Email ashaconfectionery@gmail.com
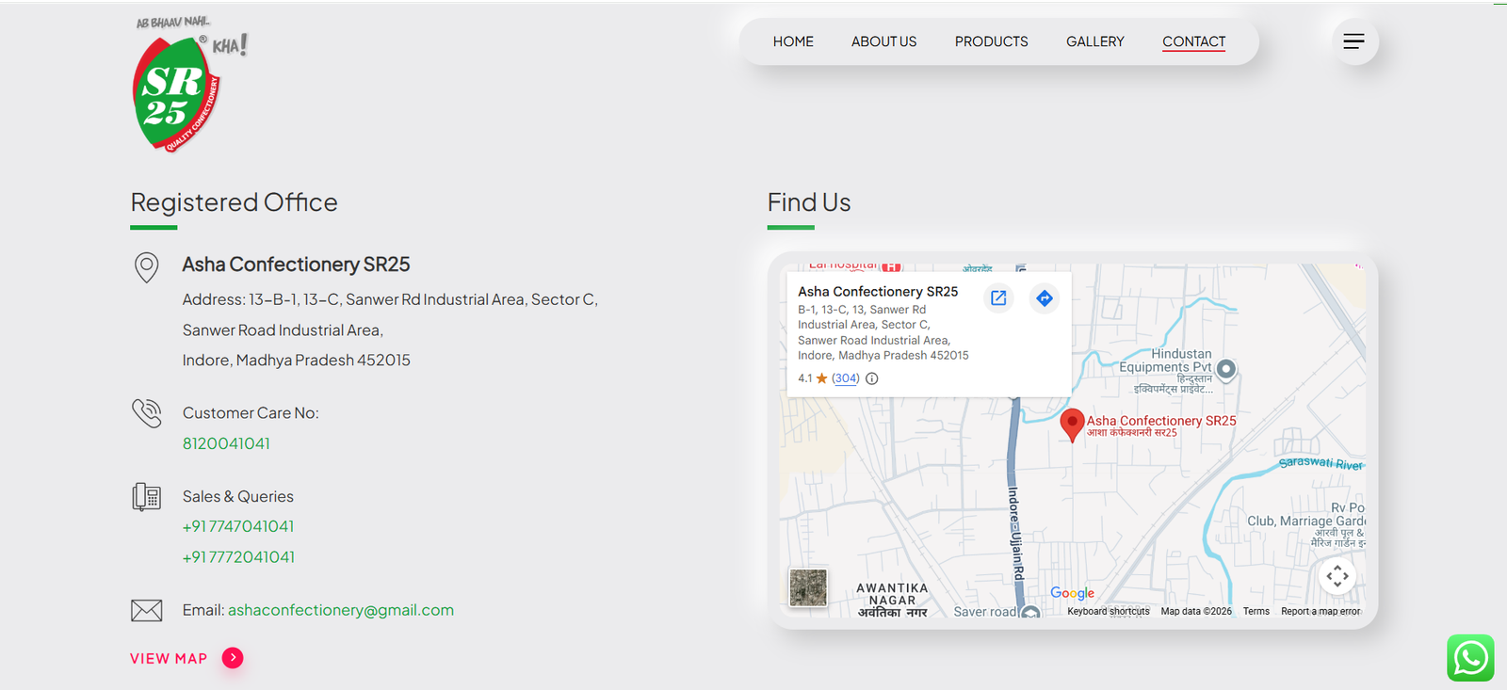 (341, 610)
